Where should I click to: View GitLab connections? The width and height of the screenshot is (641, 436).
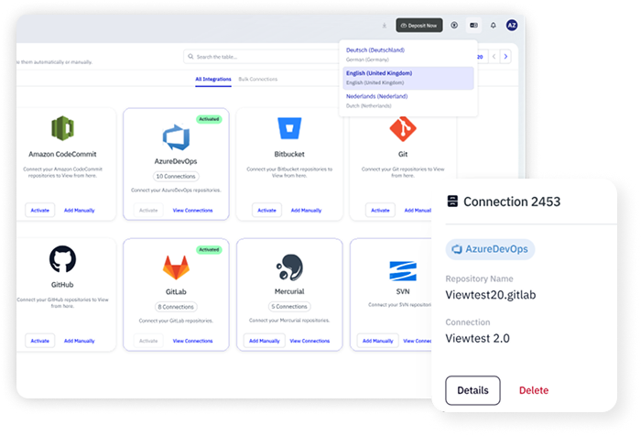pyautogui.click(x=192, y=341)
